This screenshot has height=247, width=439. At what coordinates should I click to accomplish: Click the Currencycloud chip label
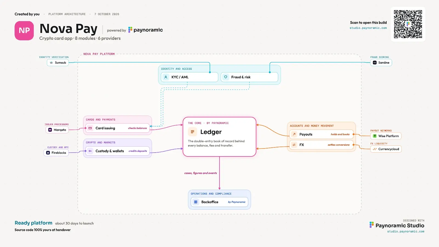click(389, 149)
